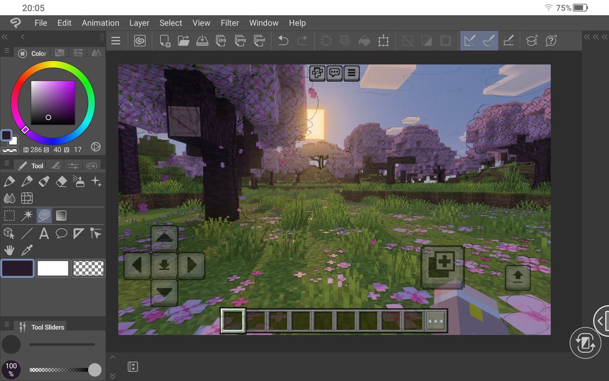Click the Scale/Rotate transform icon
The image size is (609, 381).
click(383, 41)
